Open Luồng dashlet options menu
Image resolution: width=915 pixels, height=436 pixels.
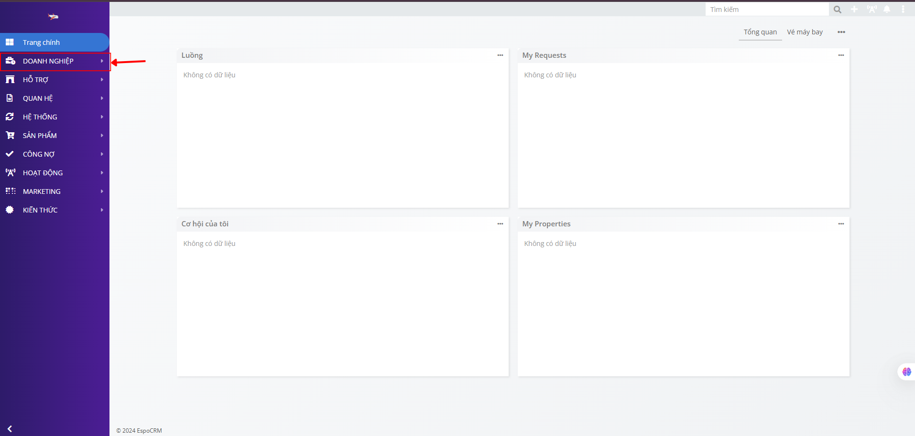click(x=500, y=55)
